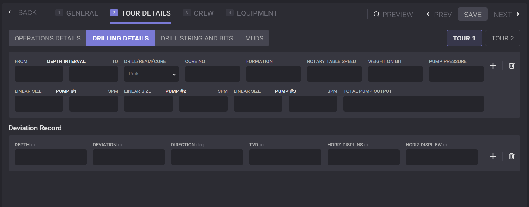Click the Back exit icon
The image size is (529, 207).
click(12, 12)
